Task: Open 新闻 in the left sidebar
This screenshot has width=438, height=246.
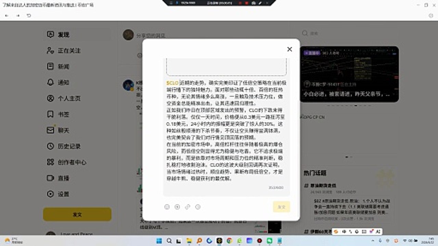Action: click(x=77, y=66)
